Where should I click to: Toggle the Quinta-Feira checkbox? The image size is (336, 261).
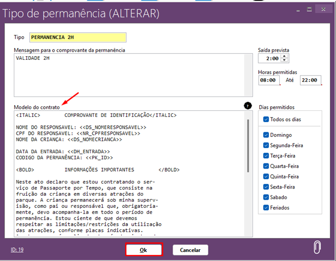(x=266, y=176)
